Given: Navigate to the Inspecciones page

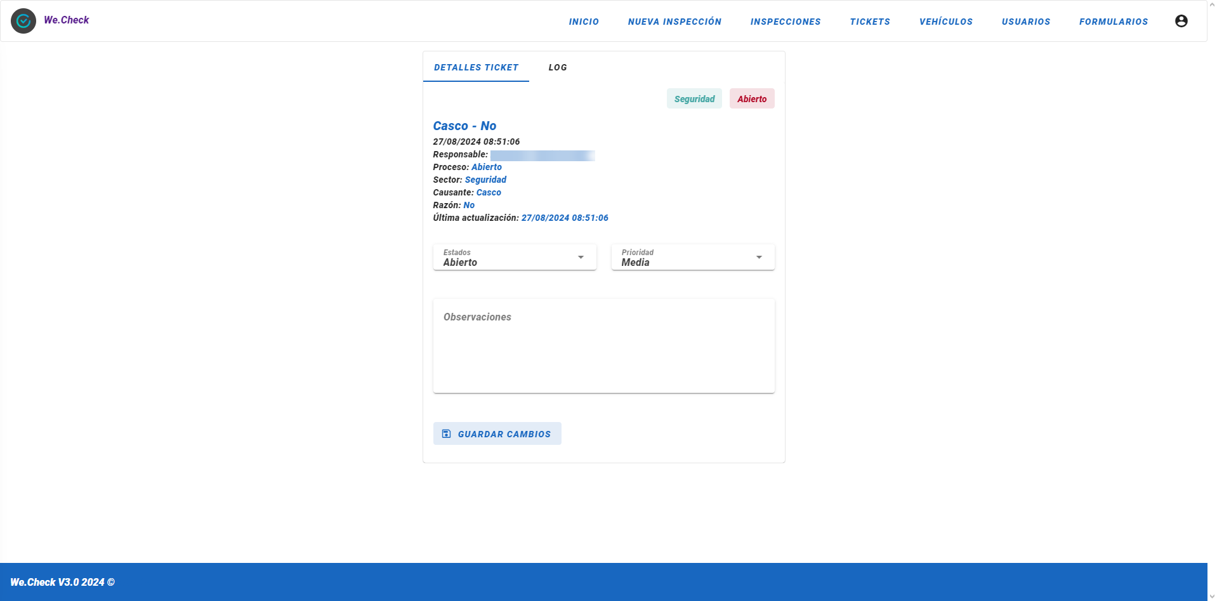Looking at the screenshot, I should pos(786,22).
